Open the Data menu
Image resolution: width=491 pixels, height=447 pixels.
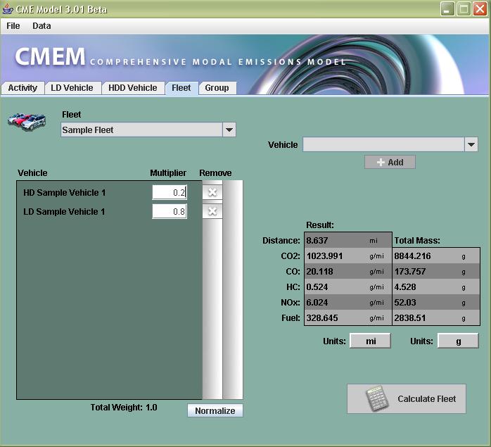pyautogui.click(x=42, y=25)
